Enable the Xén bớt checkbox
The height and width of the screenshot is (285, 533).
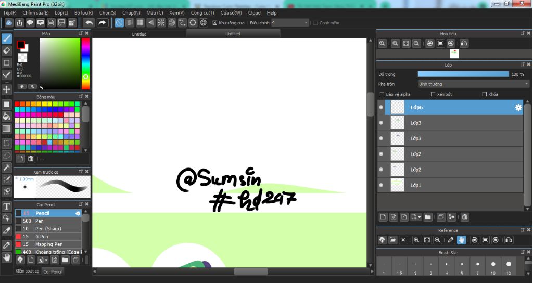[x=433, y=94]
